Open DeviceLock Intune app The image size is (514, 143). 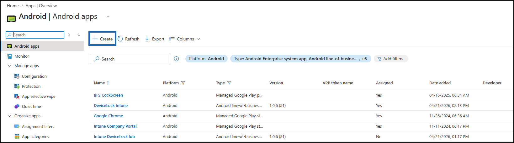tap(111, 105)
